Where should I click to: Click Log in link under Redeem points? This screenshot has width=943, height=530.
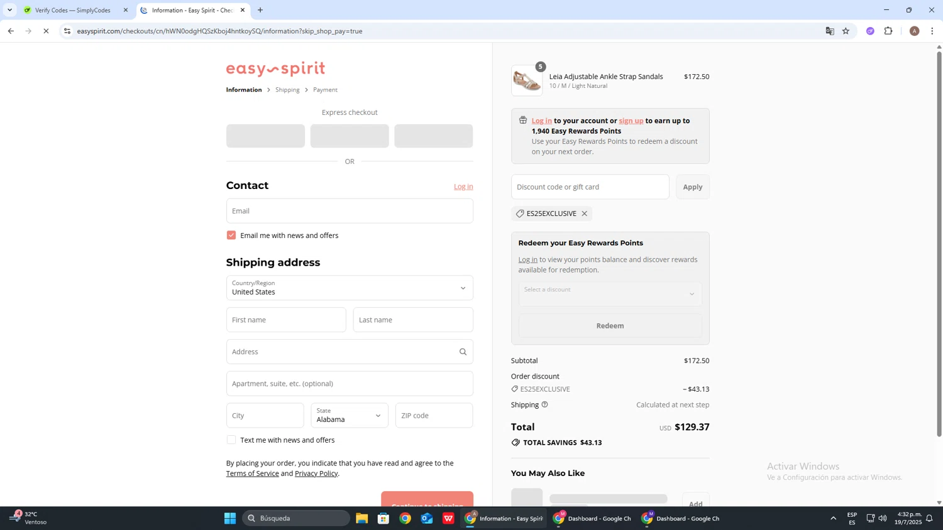tap(528, 259)
